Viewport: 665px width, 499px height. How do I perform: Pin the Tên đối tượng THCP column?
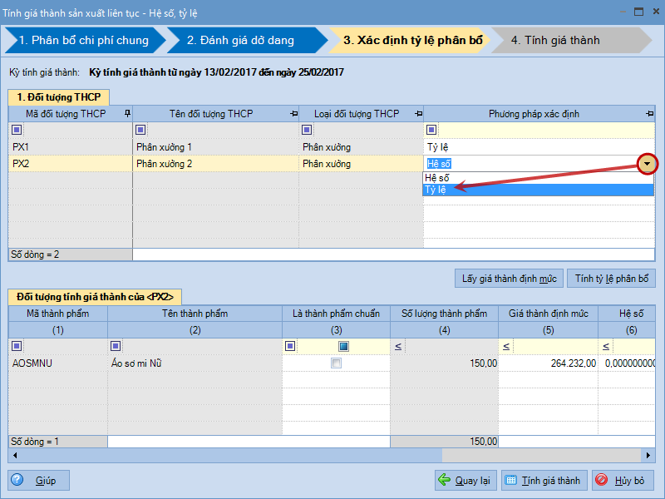[293, 114]
